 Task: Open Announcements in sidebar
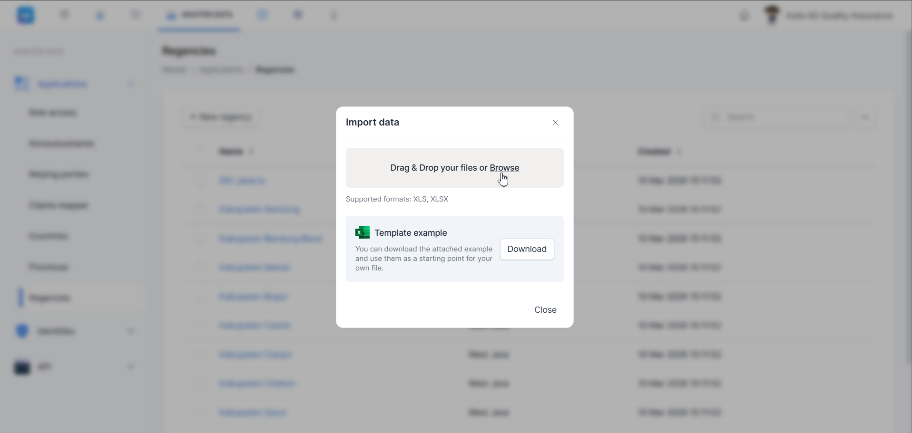pos(61,144)
